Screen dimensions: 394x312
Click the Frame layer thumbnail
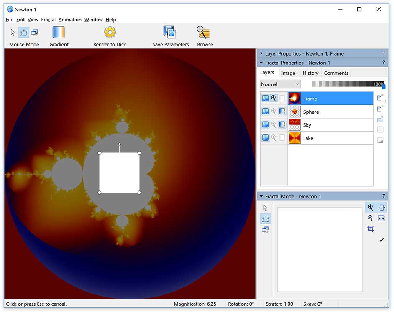294,99
